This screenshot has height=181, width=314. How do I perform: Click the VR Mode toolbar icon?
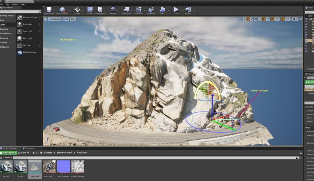(x=151, y=11)
